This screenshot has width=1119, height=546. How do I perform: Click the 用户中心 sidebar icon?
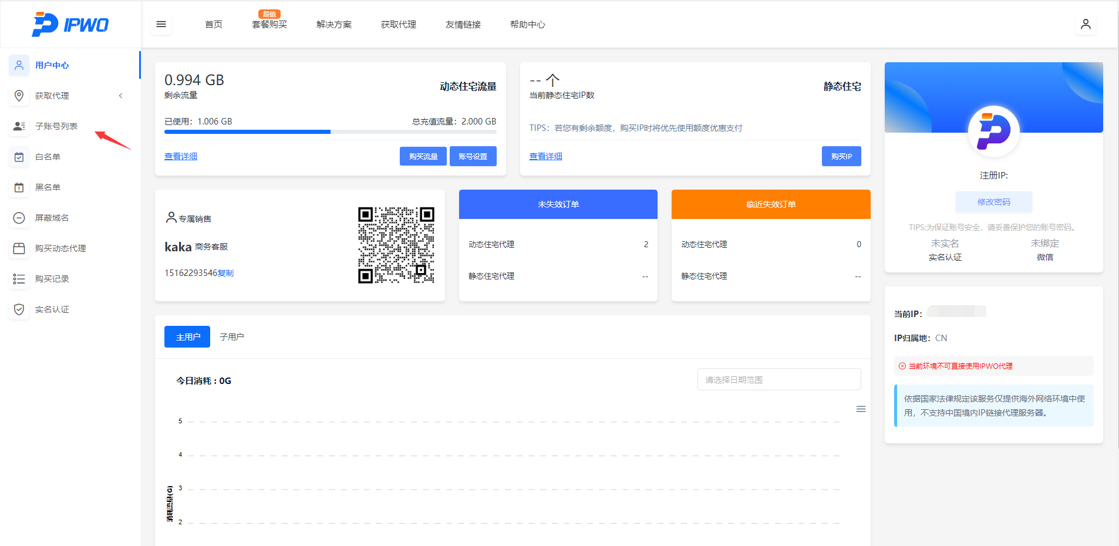click(x=19, y=65)
